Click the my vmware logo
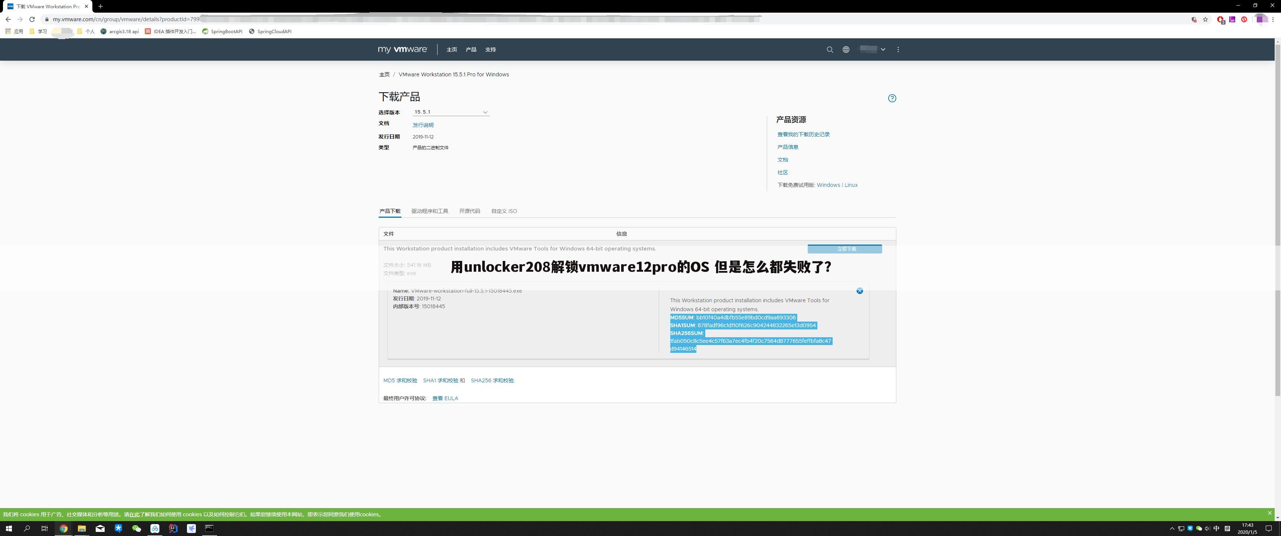 click(402, 49)
